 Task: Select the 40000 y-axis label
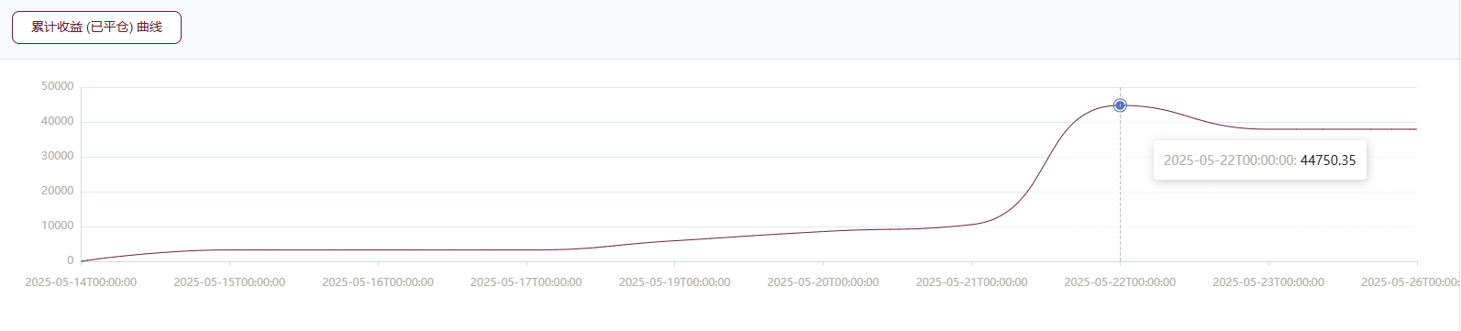pyautogui.click(x=58, y=121)
